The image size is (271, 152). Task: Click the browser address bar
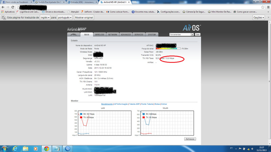click(x=138, y=7)
